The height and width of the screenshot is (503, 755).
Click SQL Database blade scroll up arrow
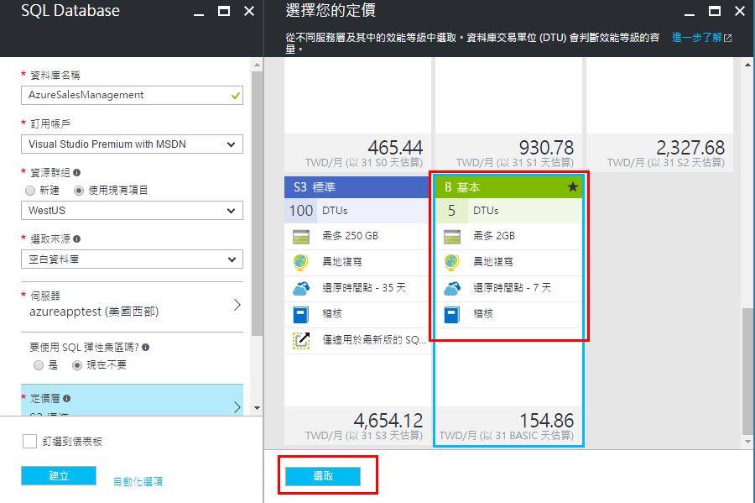coord(258,65)
